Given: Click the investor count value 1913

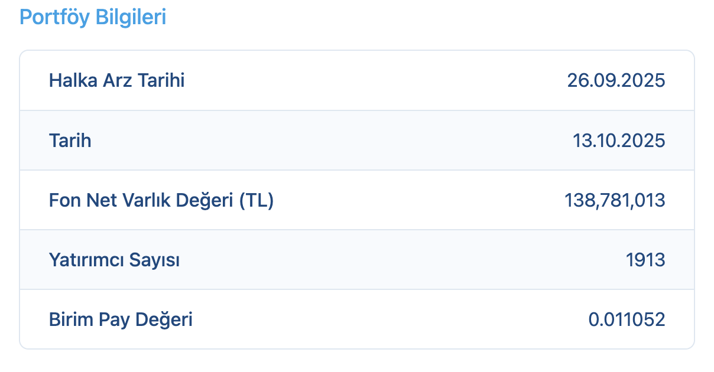Looking at the screenshot, I should pos(645,260).
